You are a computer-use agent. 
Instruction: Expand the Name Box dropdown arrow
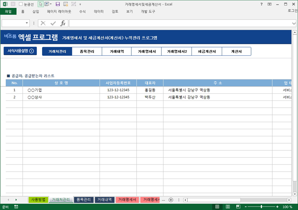[27, 23]
